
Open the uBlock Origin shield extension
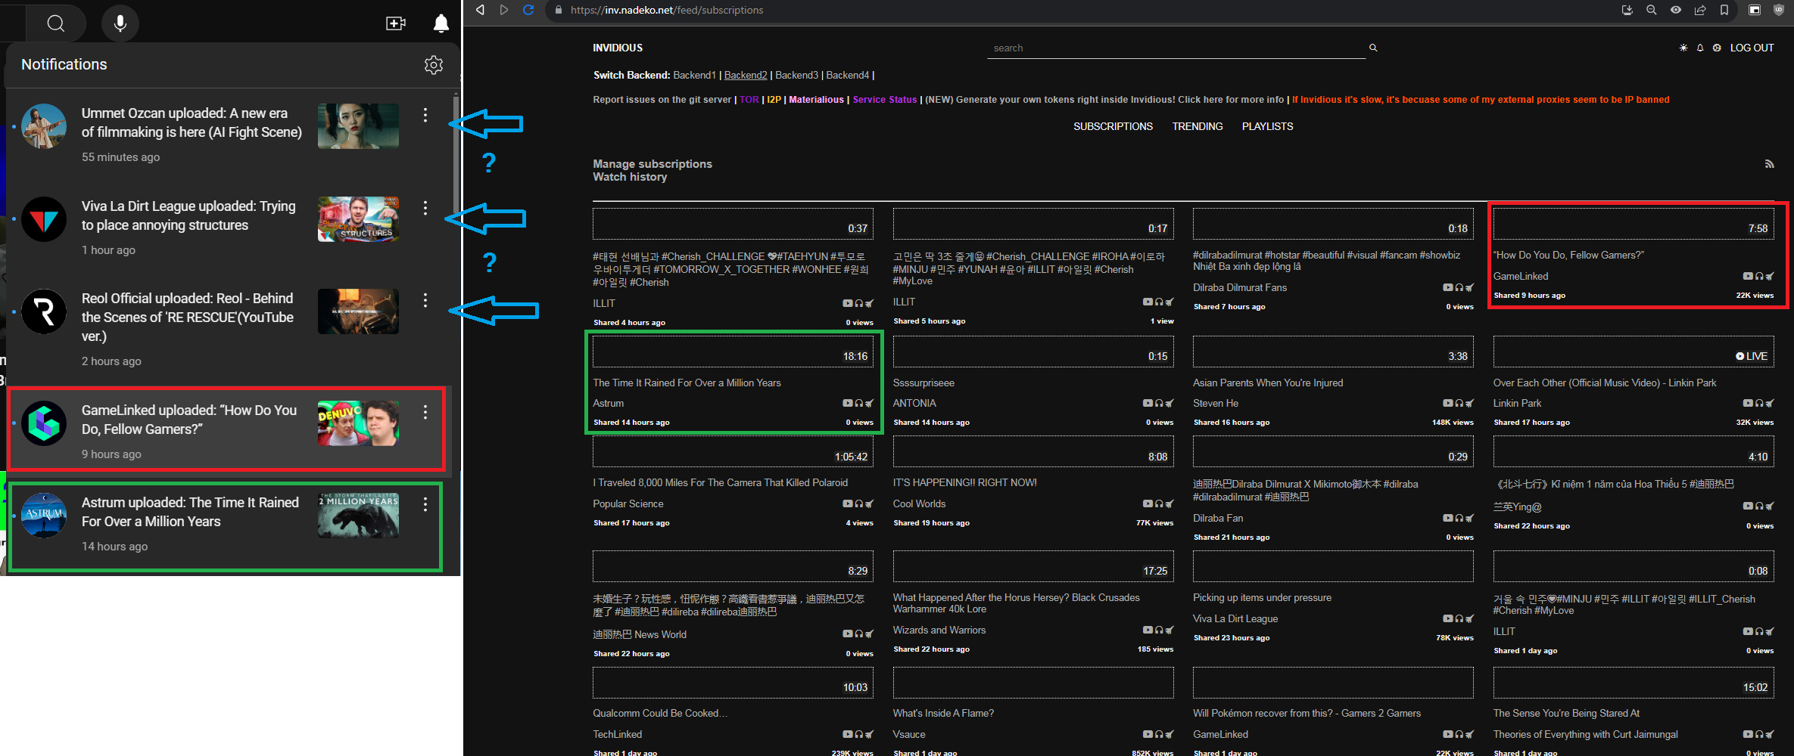(1779, 10)
